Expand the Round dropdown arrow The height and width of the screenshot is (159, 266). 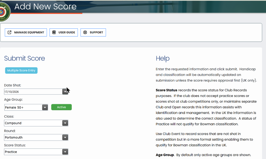point(65,137)
